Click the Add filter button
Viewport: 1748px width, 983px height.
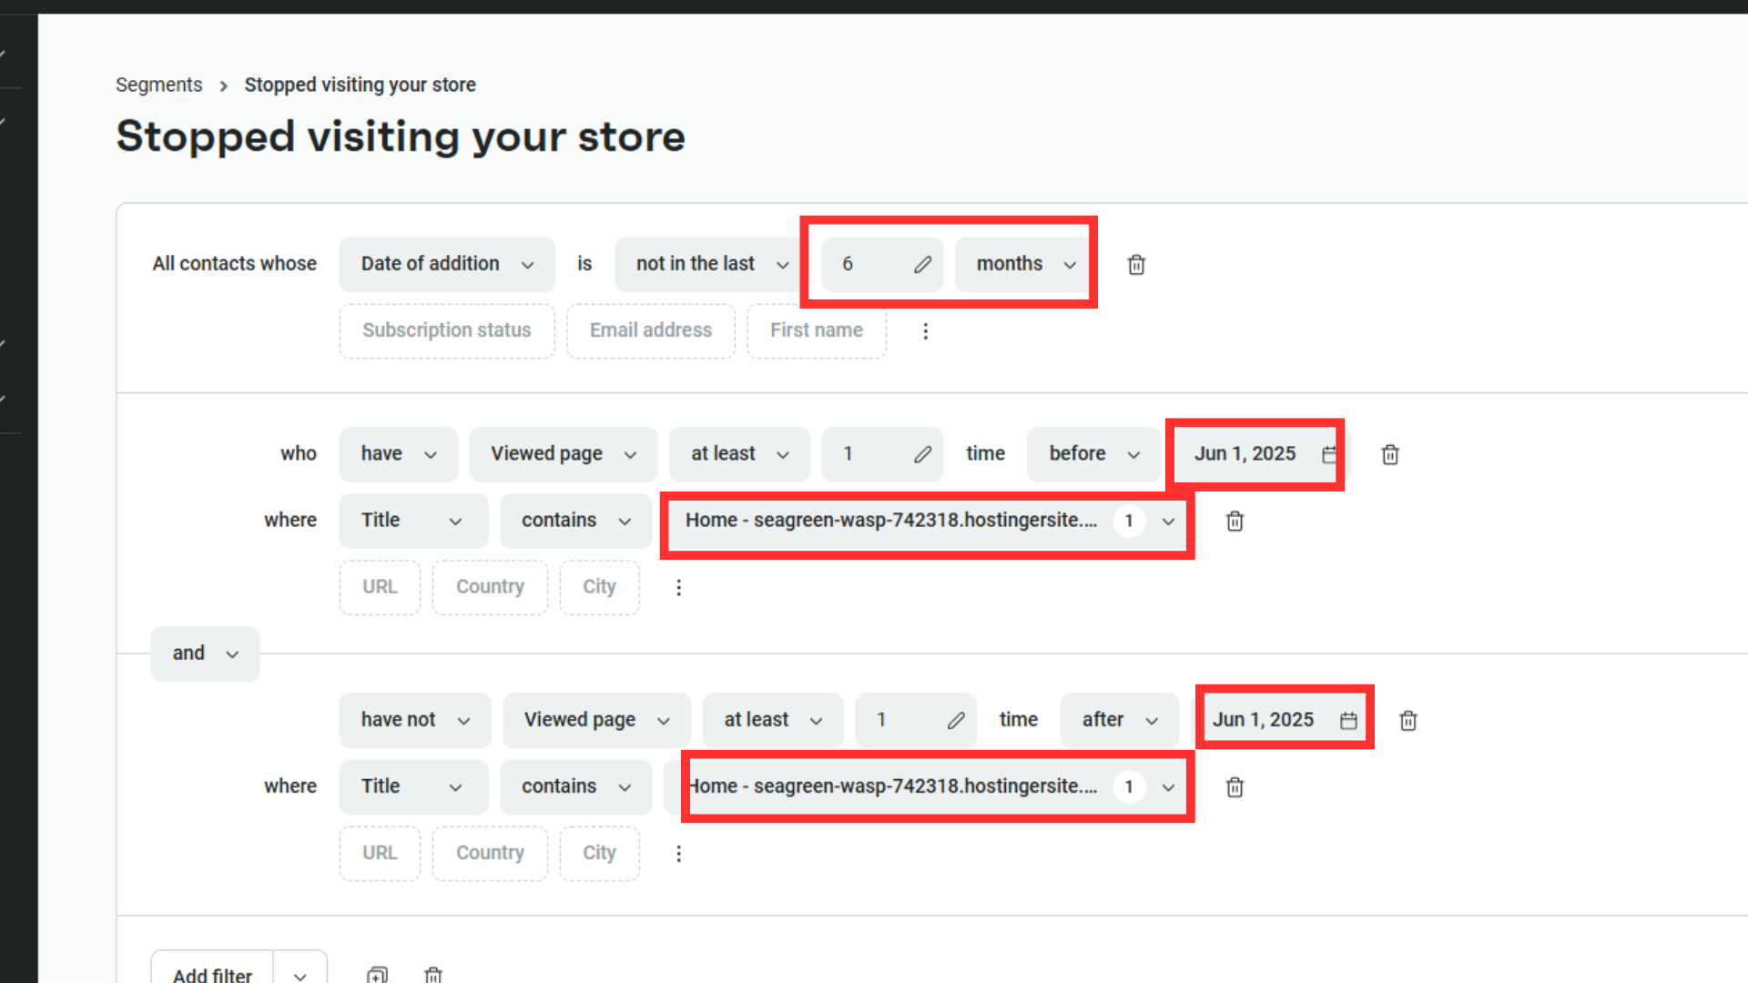(x=212, y=974)
